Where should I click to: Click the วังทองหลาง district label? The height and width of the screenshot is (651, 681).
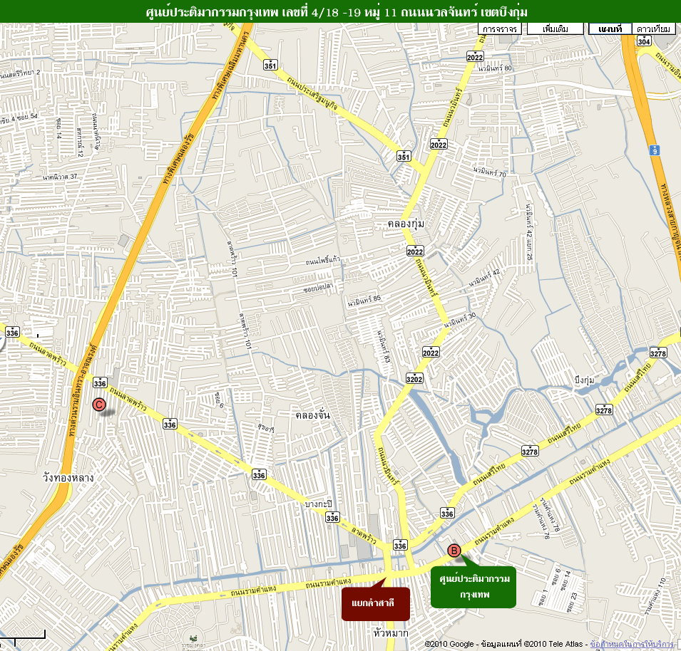[68, 478]
